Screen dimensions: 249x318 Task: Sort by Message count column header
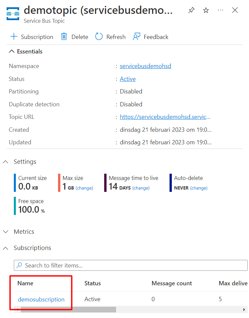click(x=171, y=283)
